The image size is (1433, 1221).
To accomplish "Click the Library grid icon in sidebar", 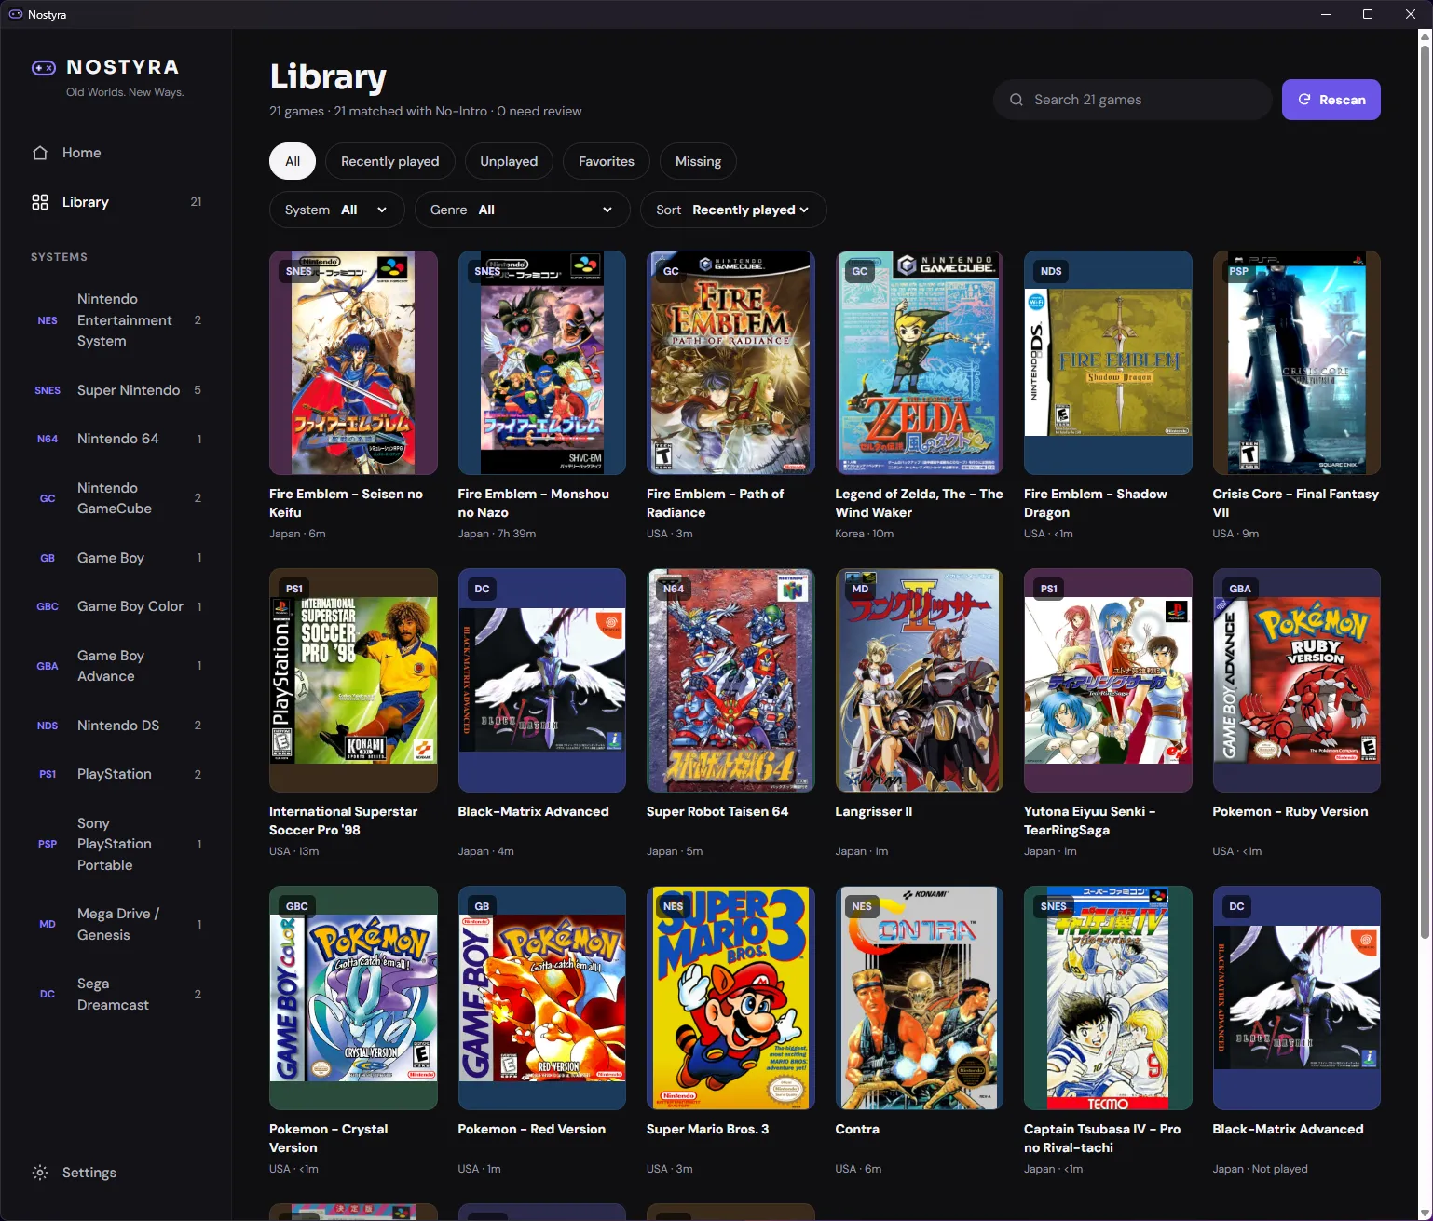I will 40,202.
